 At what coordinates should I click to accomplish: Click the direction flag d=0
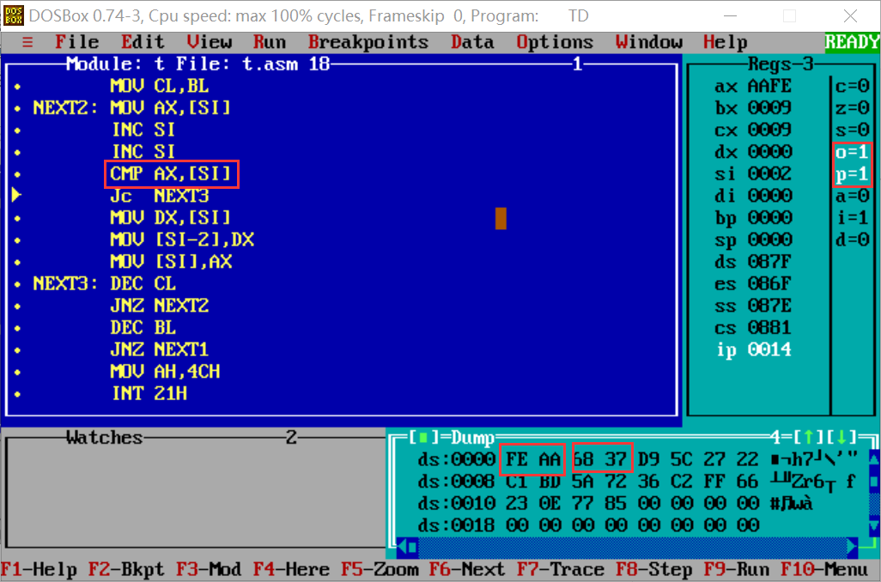click(852, 239)
